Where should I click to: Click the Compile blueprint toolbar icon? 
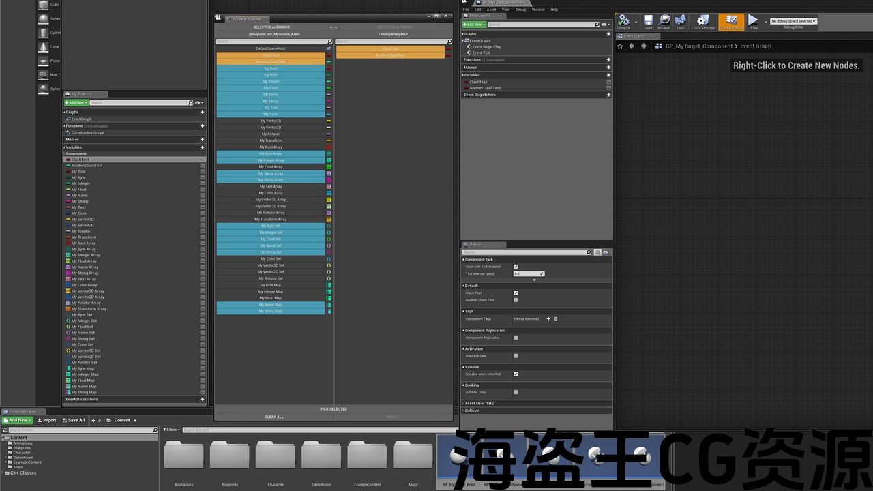(623, 21)
